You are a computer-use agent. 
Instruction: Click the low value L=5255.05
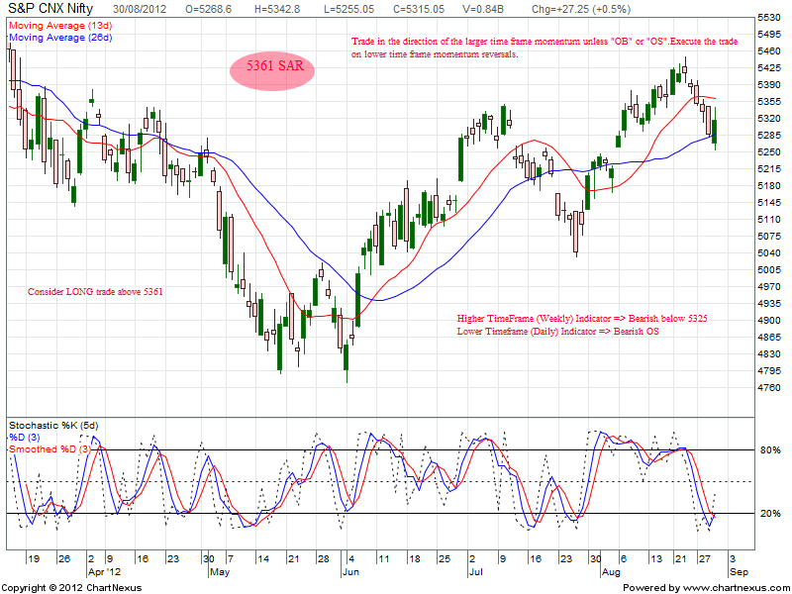[349, 9]
